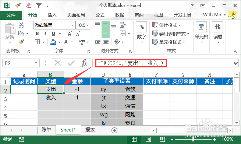The image size is (241, 144).
Task: Open the merge cells dropdown arrow
Action: 129,34
